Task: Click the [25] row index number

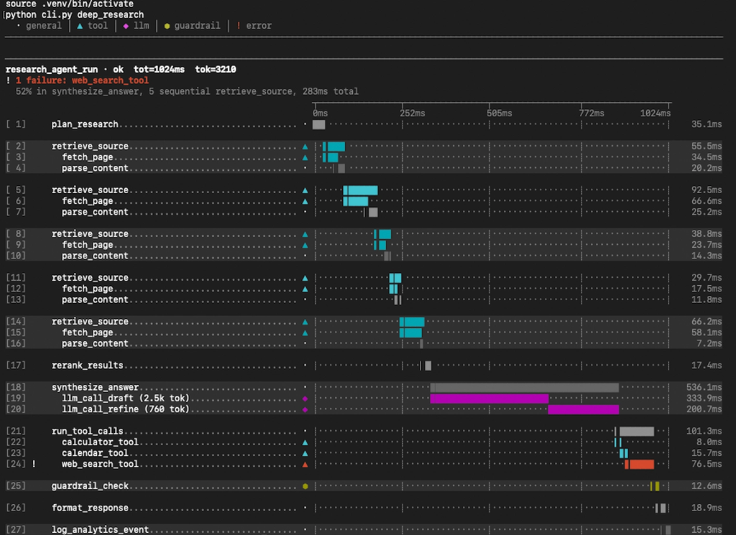Action: (x=16, y=486)
